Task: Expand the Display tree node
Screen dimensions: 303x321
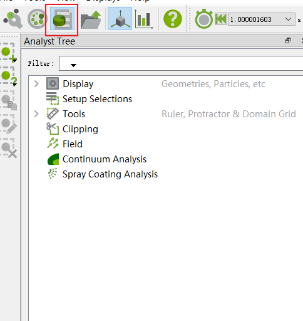Action: (36, 84)
